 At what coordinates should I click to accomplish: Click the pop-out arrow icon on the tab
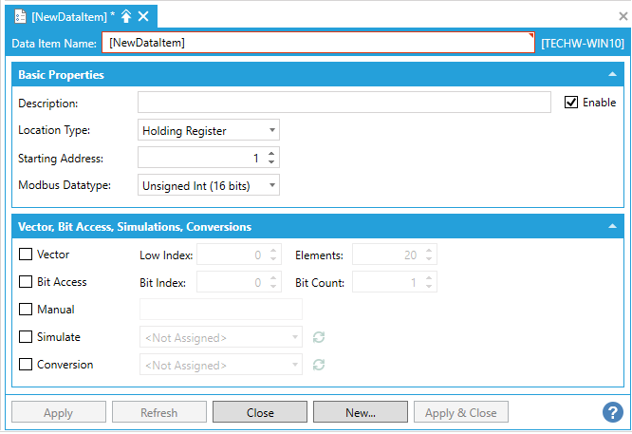[126, 16]
